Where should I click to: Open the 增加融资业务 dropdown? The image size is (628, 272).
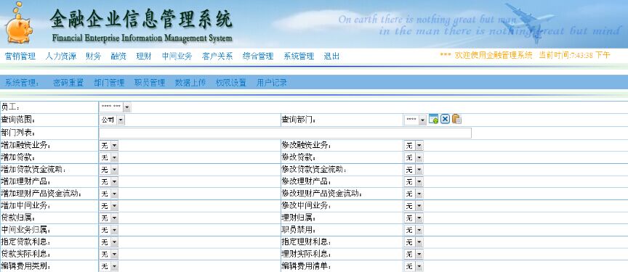click(109, 146)
